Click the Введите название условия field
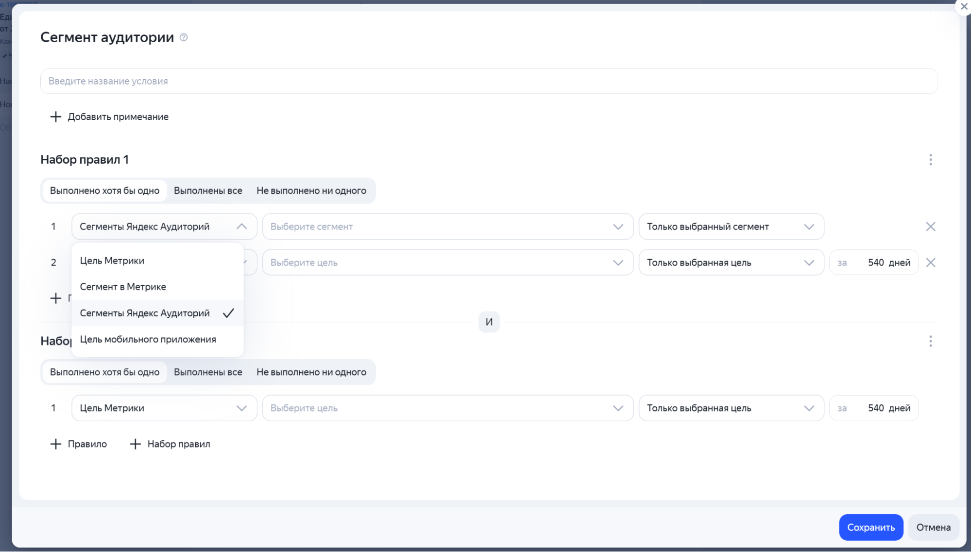Image resolution: width=971 pixels, height=552 pixels. click(488, 81)
